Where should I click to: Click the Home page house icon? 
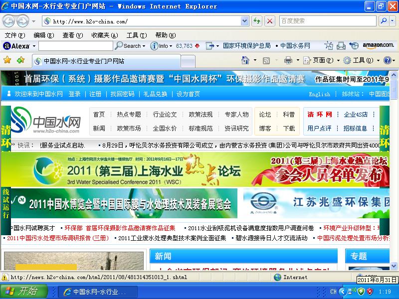pyautogui.click(x=245, y=60)
